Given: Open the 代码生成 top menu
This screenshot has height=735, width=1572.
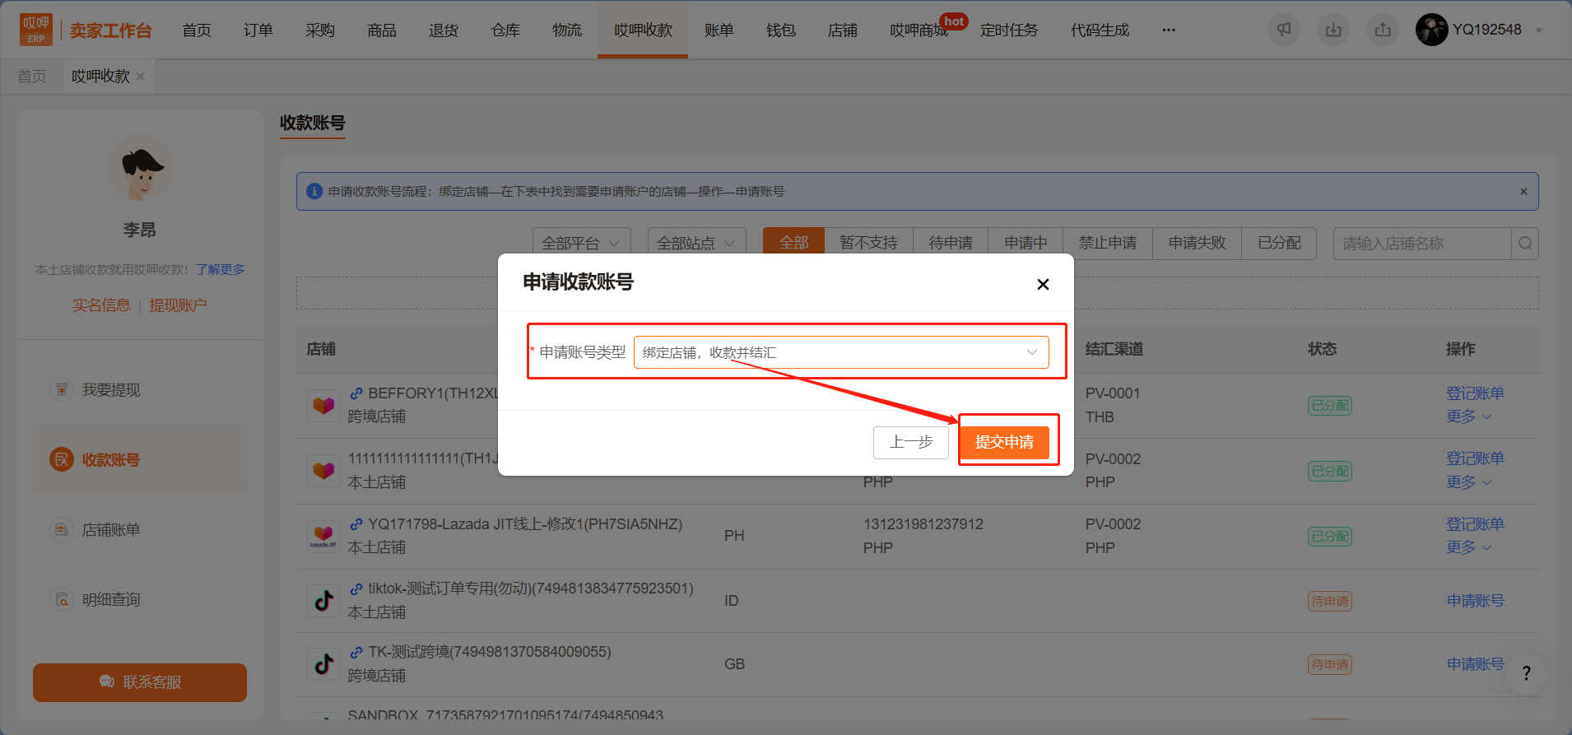Looking at the screenshot, I should [1100, 30].
